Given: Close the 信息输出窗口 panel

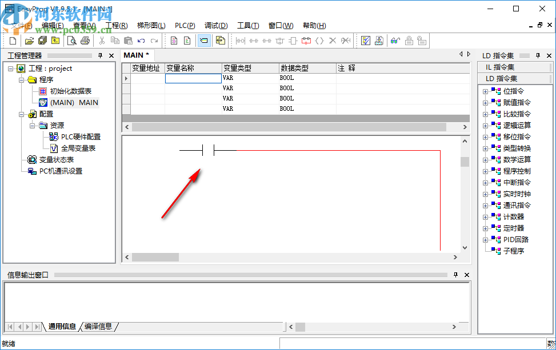Looking at the screenshot, I should 467,275.
